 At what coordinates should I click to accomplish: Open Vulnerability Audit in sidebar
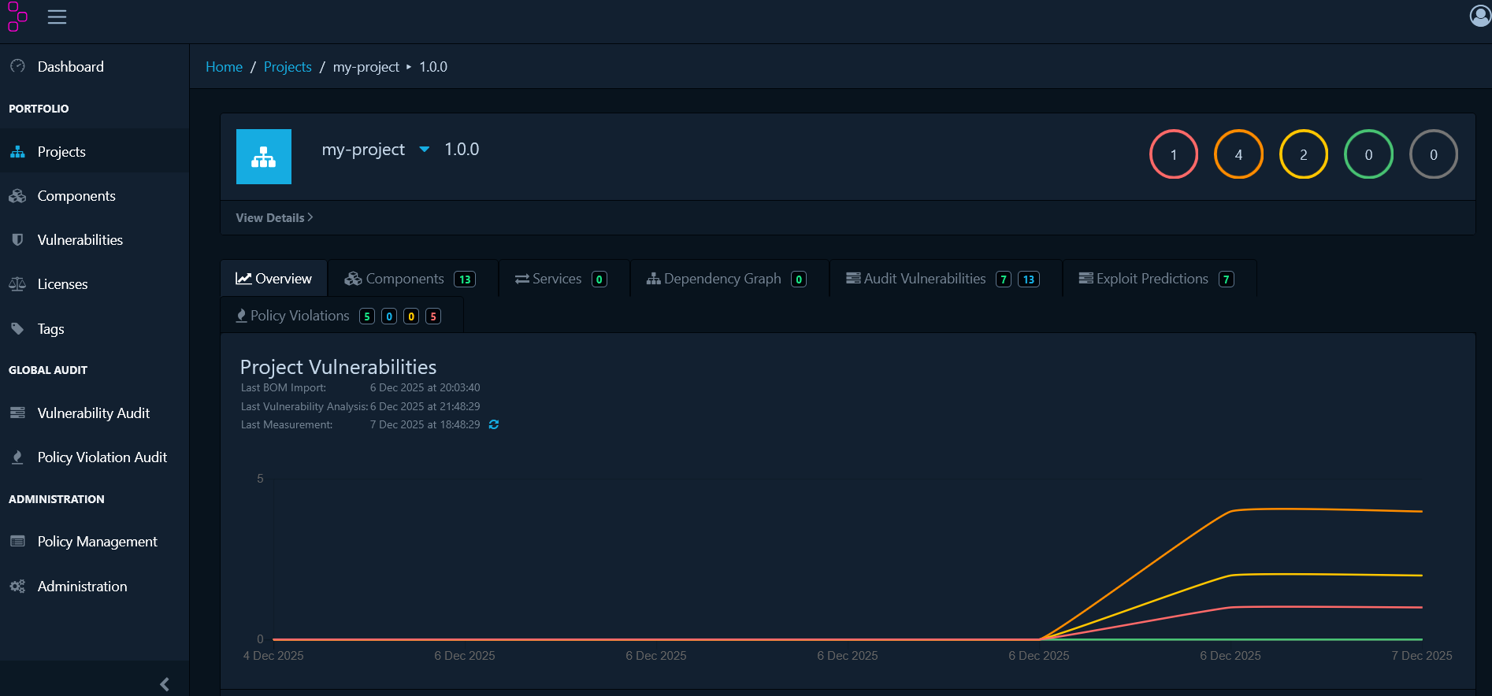click(x=95, y=413)
